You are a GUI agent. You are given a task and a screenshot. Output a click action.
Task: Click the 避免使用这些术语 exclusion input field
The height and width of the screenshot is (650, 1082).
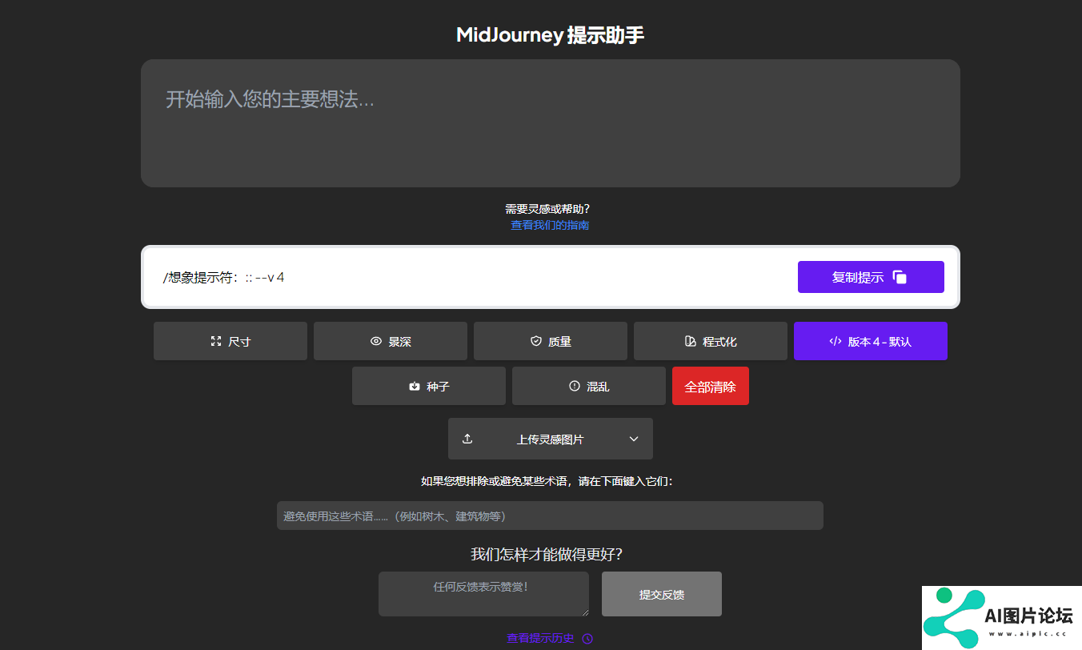click(x=550, y=516)
